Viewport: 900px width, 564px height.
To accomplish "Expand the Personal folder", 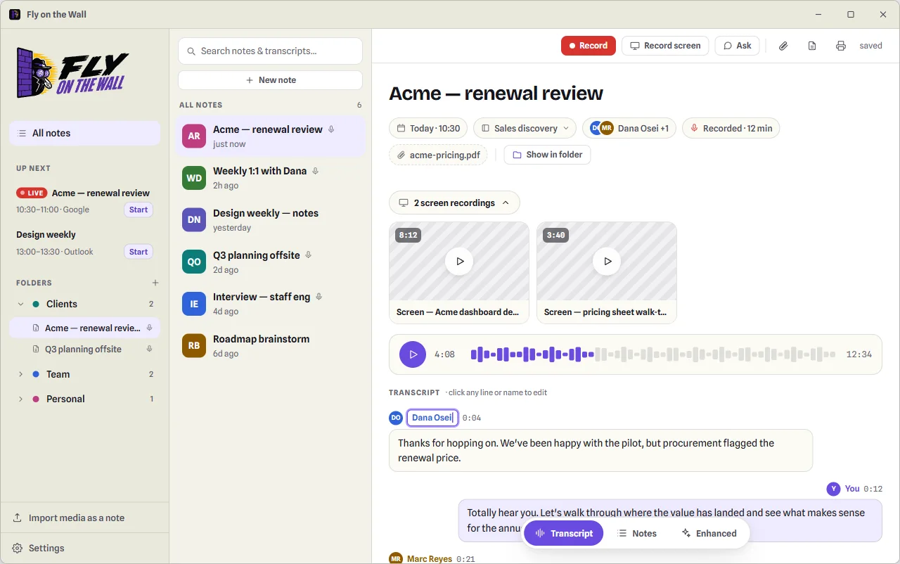I will (20, 399).
